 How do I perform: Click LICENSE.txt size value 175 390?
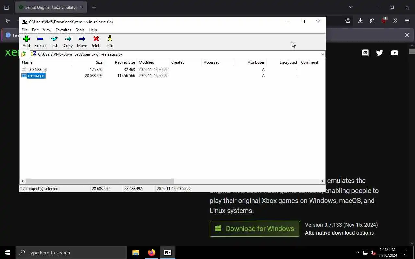(x=96, y=69)
